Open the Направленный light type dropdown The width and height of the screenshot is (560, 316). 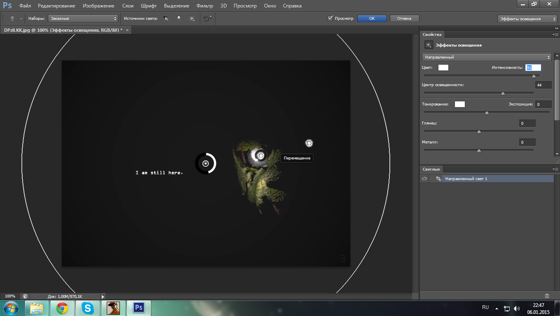click(487, 57)
